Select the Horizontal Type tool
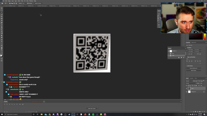 (2, 42)
